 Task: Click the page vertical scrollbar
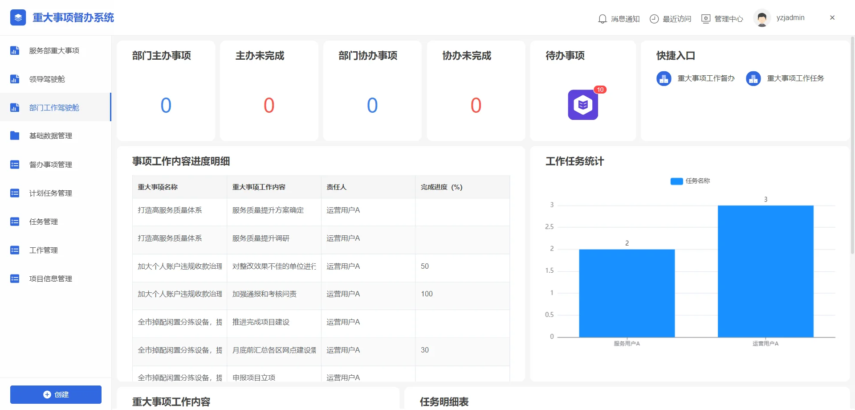point(852,145)
